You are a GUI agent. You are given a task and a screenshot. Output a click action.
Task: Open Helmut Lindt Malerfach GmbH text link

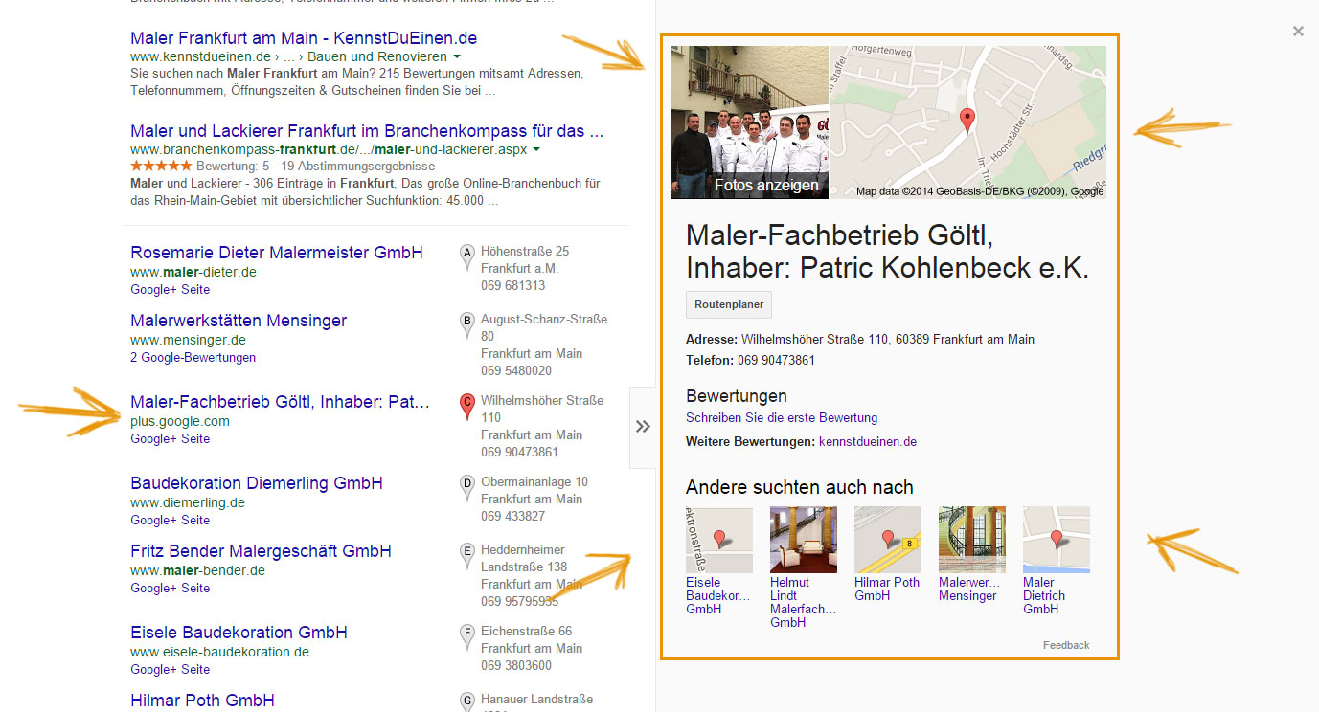coord(803,602)
